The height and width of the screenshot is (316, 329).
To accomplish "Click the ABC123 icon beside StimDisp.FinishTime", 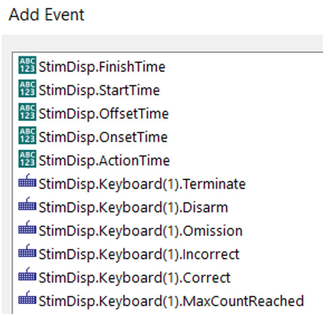I will pyautogui.click(x=27, y=67).
